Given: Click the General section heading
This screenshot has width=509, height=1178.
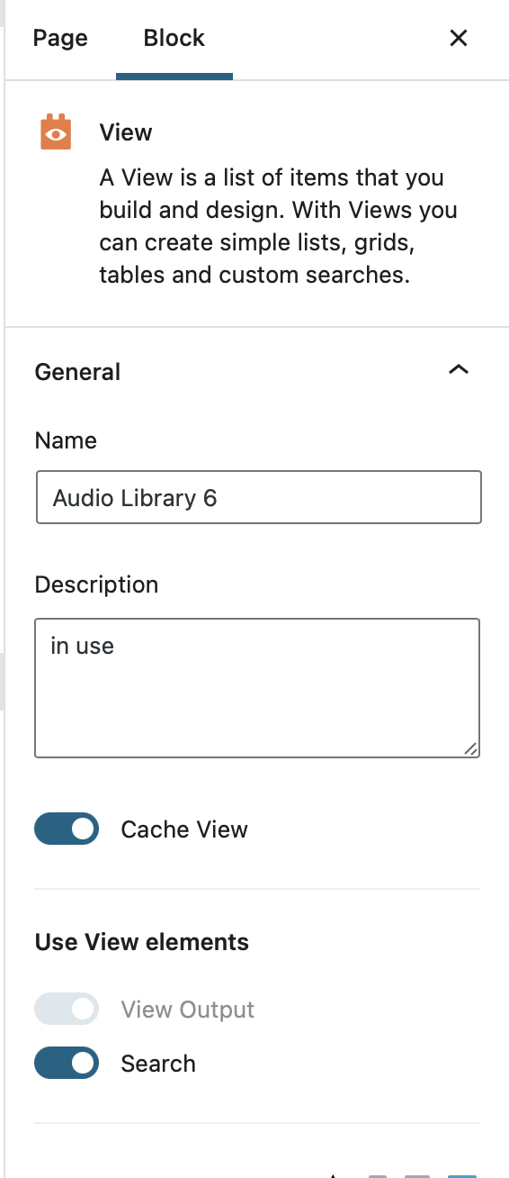Looking at the screenshot, I should click(x=77, y=372).
